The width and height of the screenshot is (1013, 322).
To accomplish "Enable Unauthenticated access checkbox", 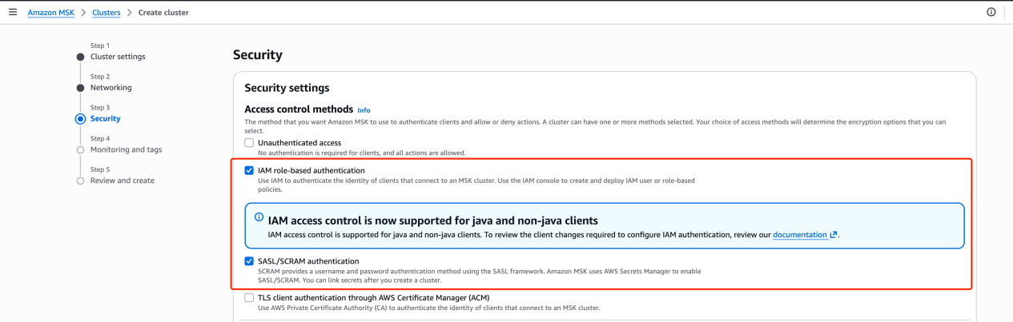I will click(249, 142).
